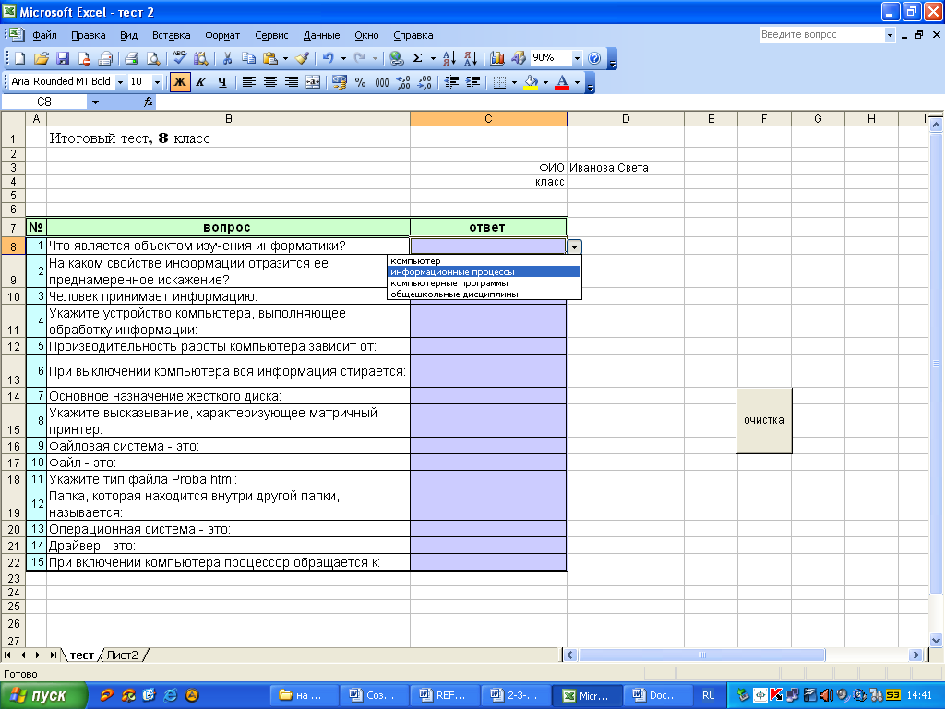This screenshot has width=945, height=709.
Task: Click the 'Введите вопрос' help box
Action: coord(820,35)
